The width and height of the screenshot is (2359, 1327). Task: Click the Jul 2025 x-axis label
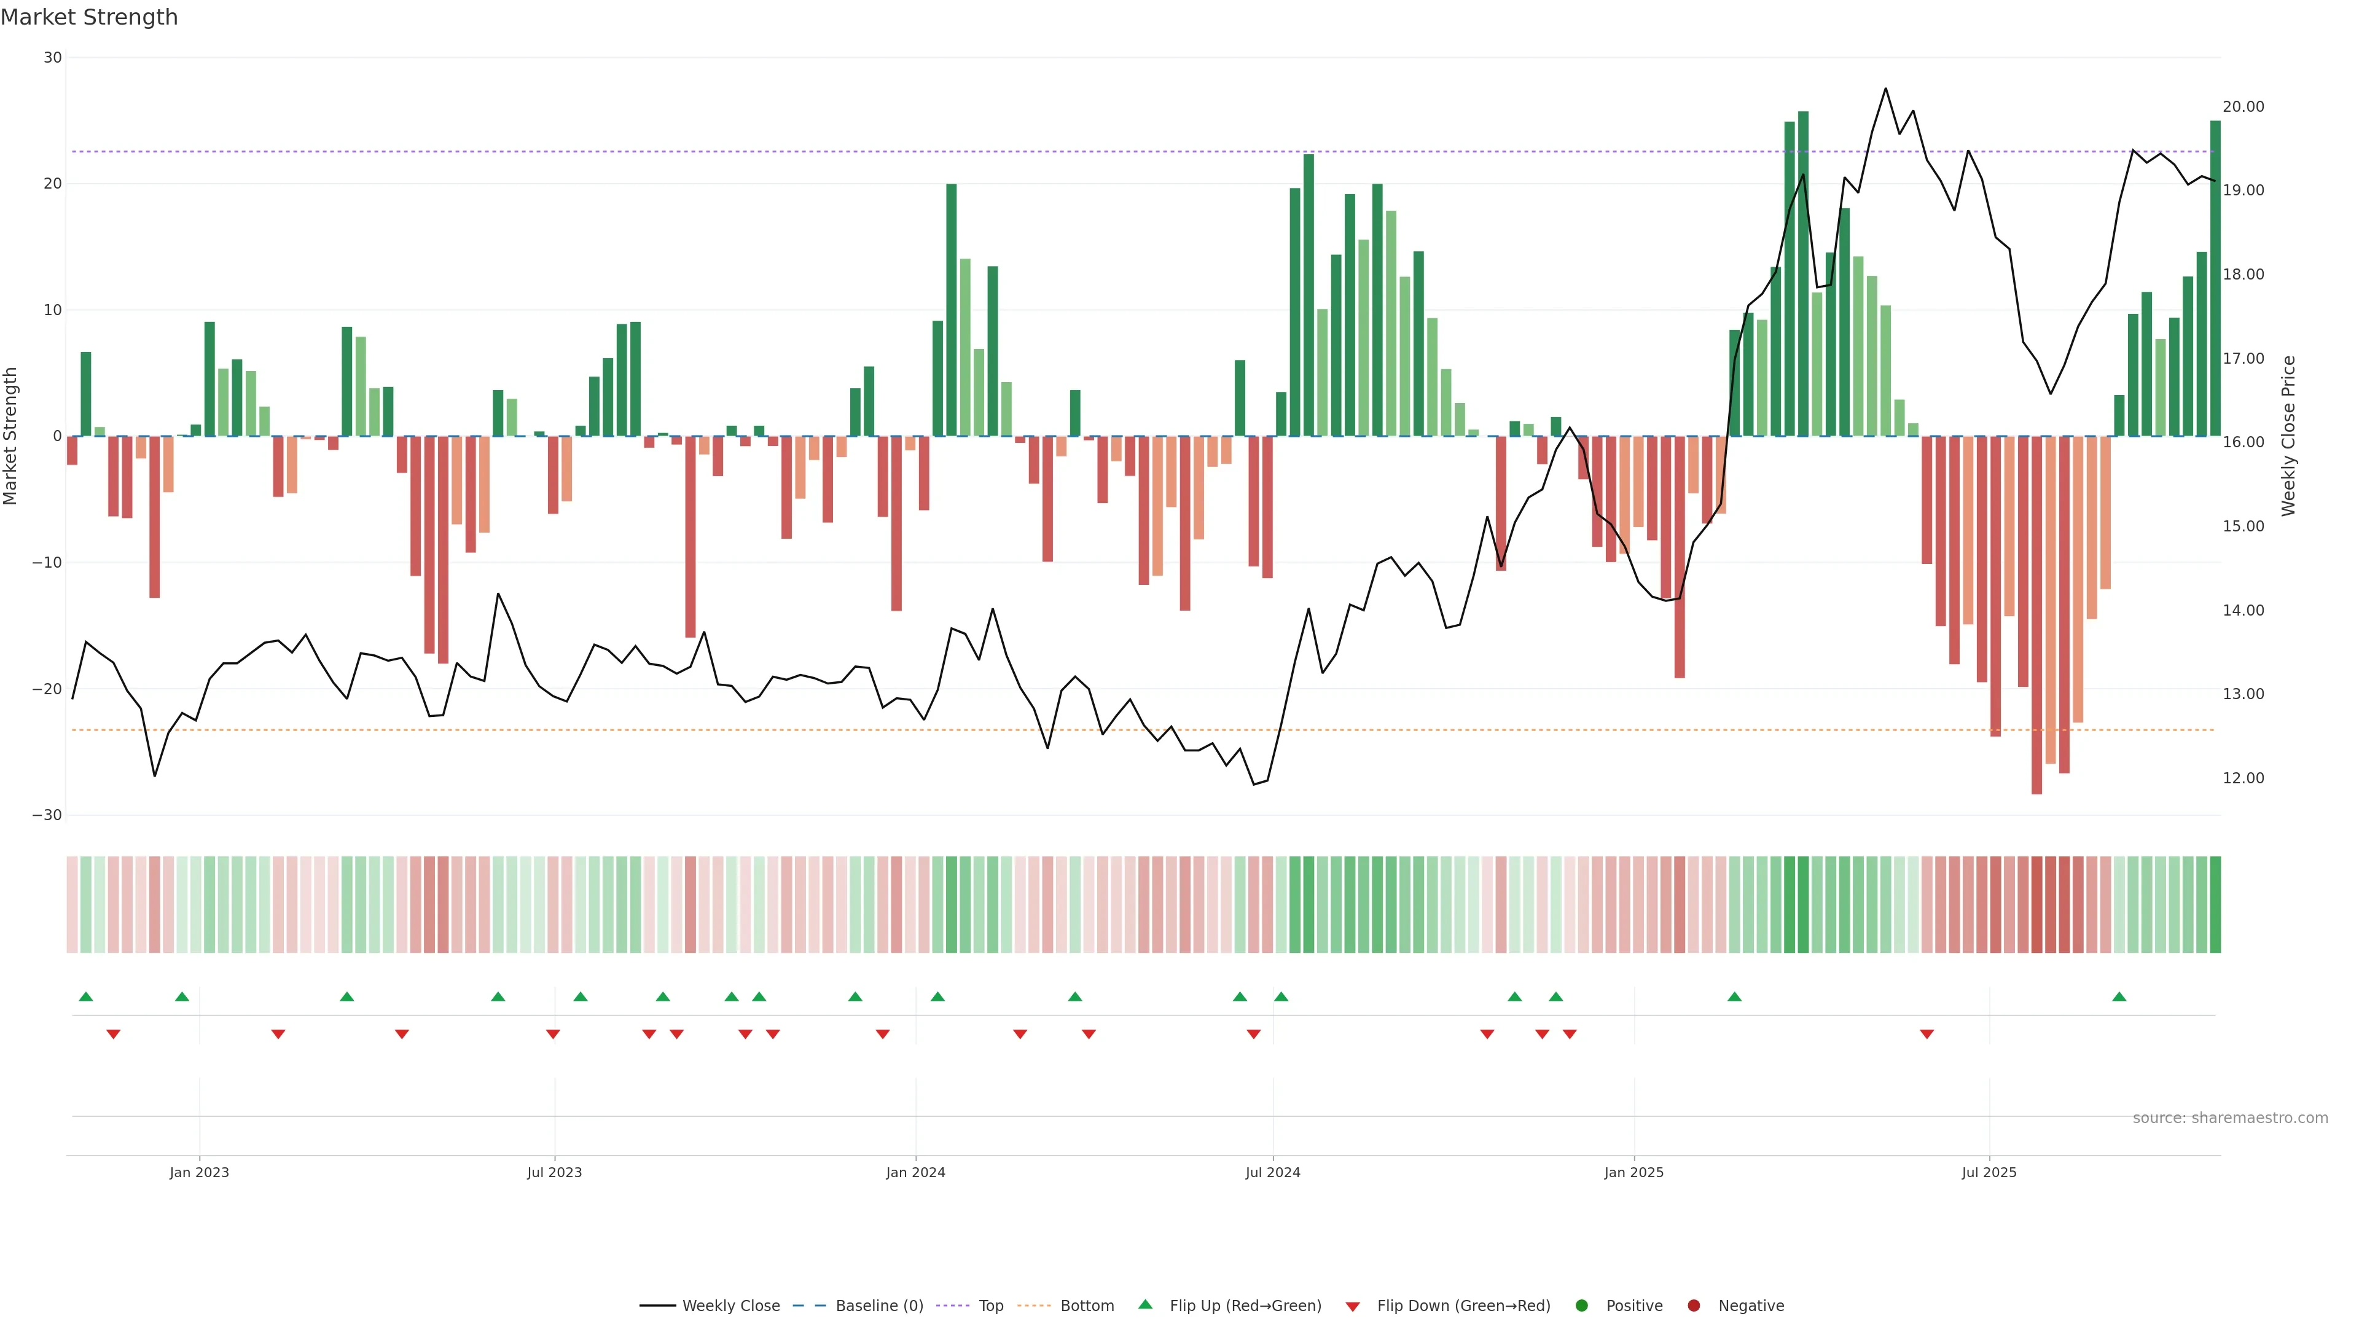coord(1989,1172)
